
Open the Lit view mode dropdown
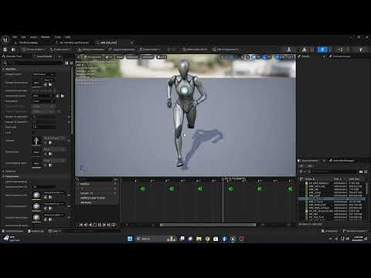[109, 57]
